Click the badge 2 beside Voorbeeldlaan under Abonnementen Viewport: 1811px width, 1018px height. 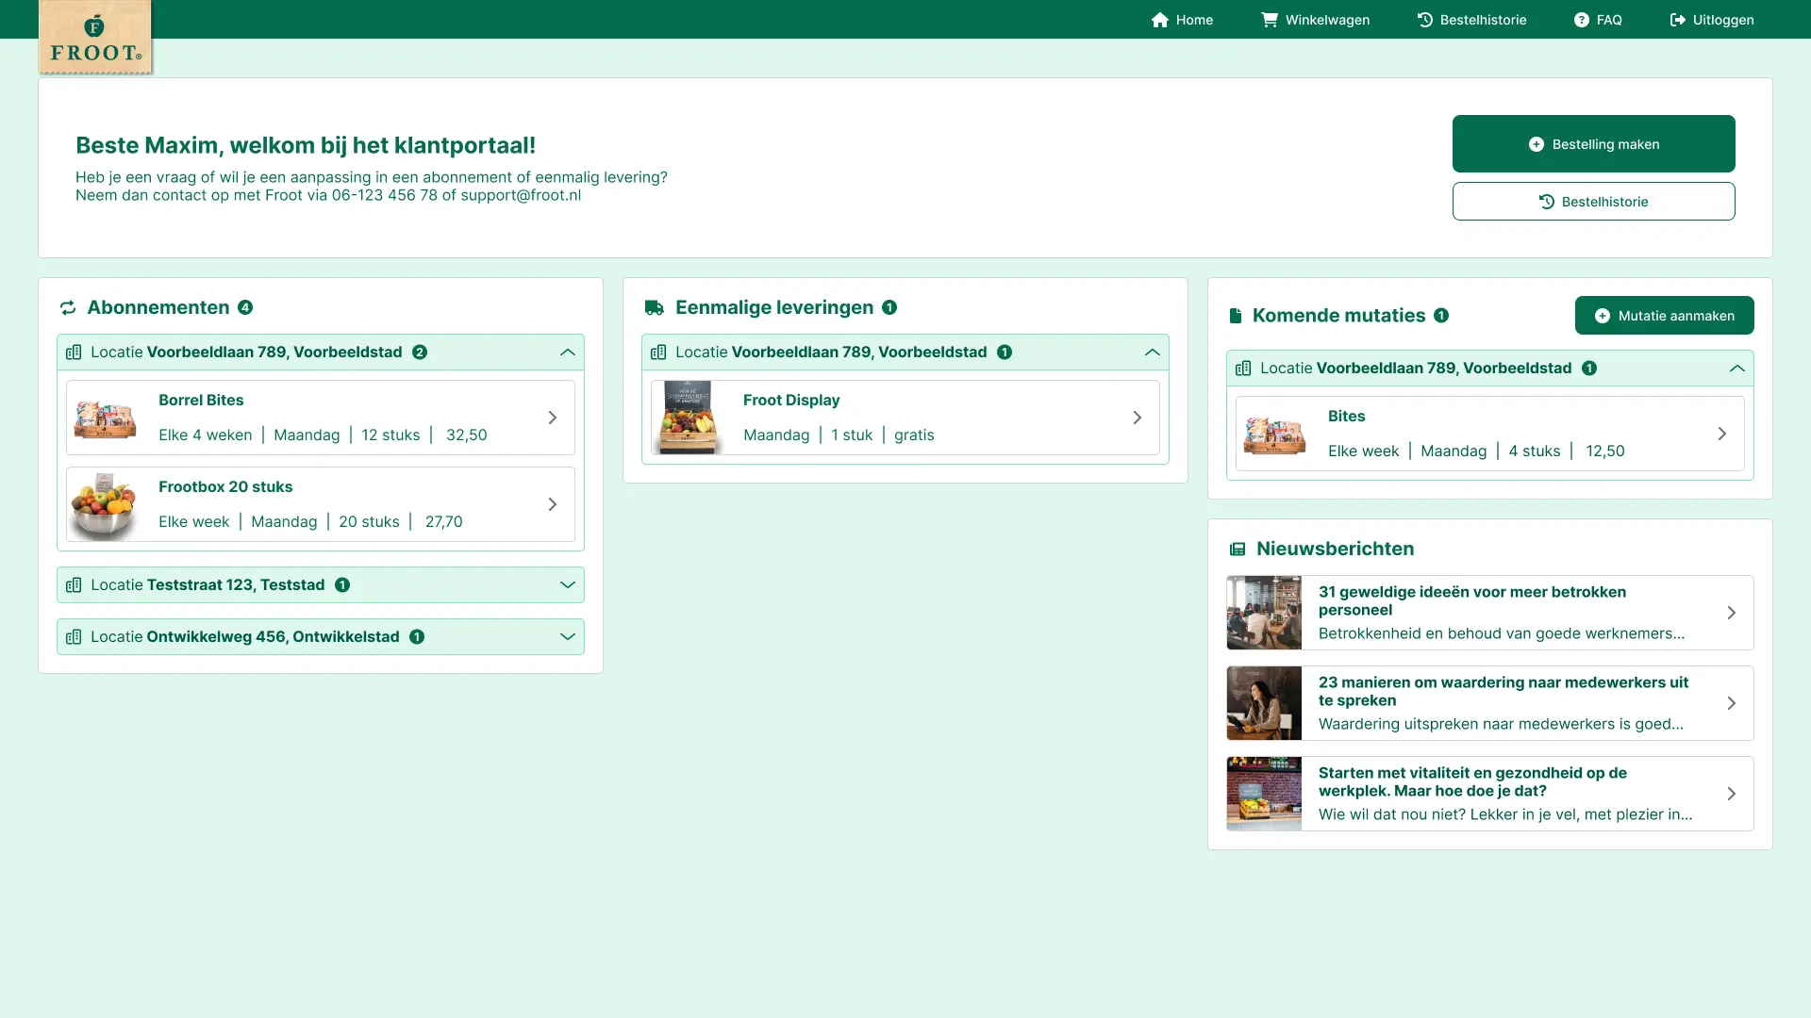tap(420, 353)
